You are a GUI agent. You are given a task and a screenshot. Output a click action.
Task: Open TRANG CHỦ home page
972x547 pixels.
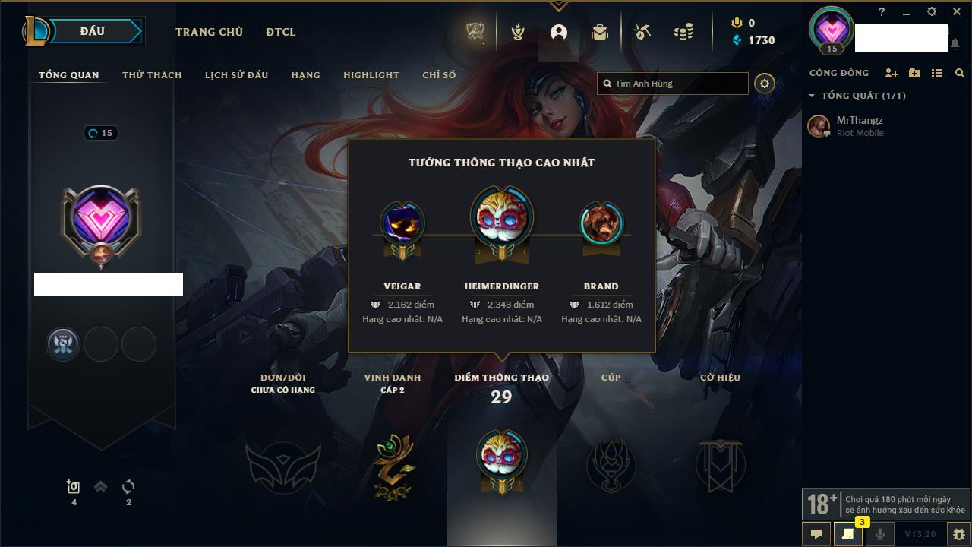[209, 32]
